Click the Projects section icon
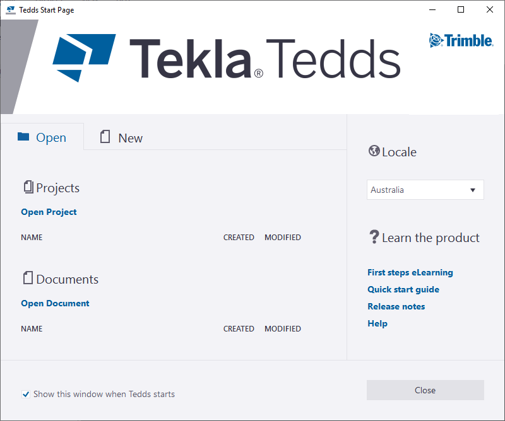Viewport: 505px width, 421px height. 28,187
